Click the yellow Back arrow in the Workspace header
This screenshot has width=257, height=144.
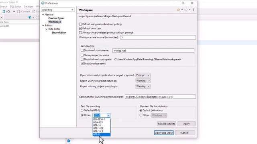[x=178, y=10]
